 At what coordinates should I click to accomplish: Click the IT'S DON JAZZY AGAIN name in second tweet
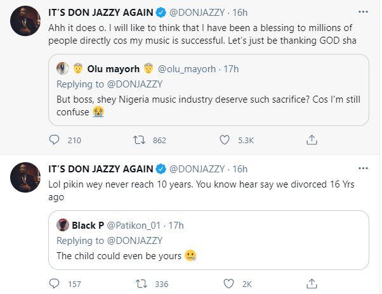(100, 169)
